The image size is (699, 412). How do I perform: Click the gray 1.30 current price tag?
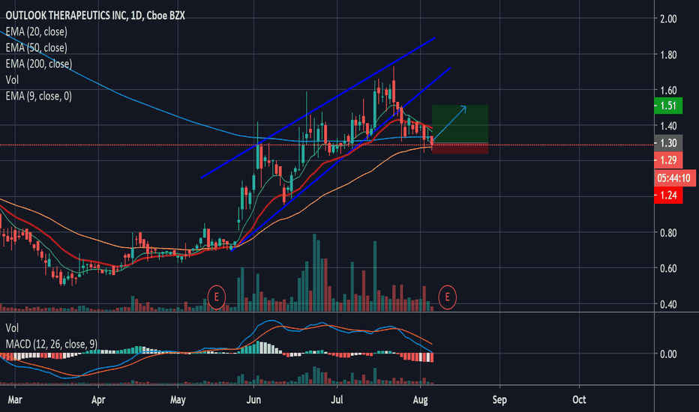coord(668,142)
